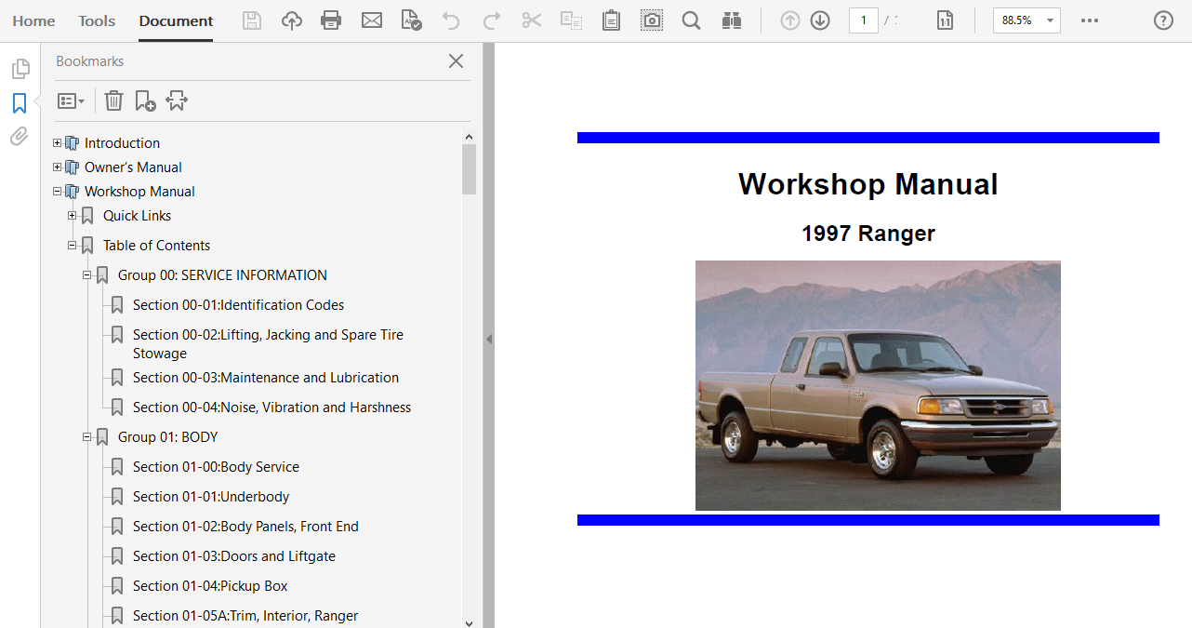Open bookmark options dropdown menu
This screenshot has width=1192, height=628.
pyautogui.click(x=71, y=100)
